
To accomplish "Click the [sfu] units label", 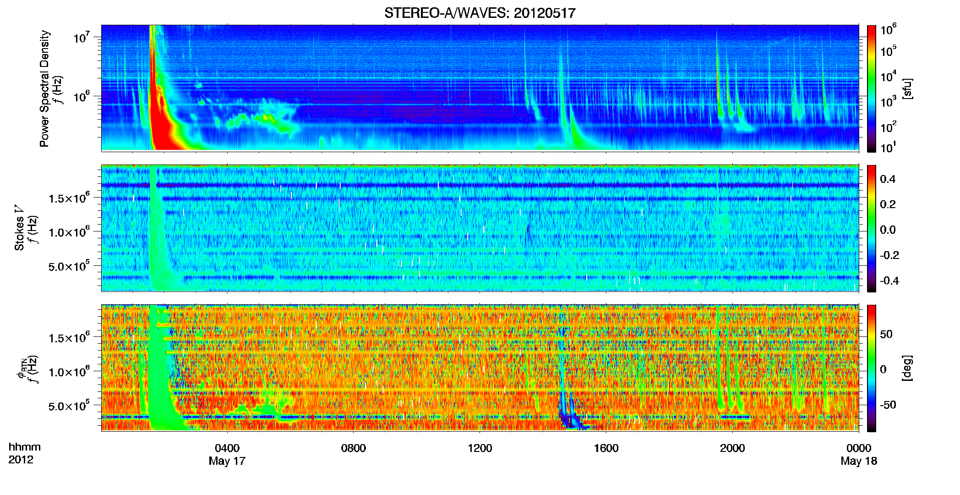I will [x=907, y=88].
